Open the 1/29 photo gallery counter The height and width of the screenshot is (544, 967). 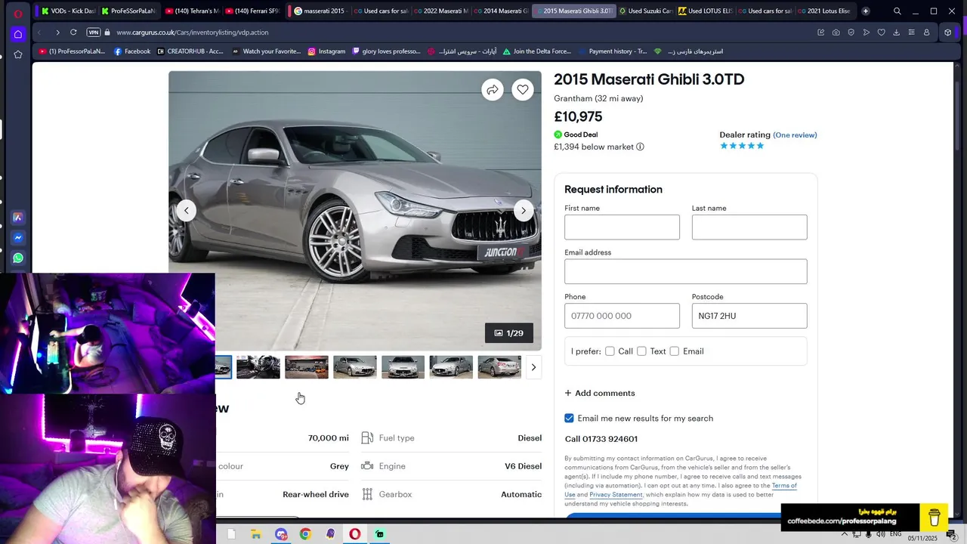509,333
